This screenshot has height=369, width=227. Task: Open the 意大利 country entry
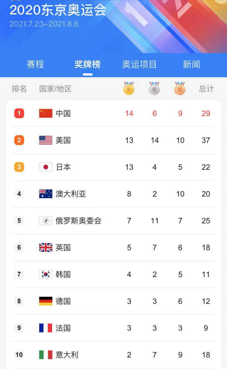point(113,355)
